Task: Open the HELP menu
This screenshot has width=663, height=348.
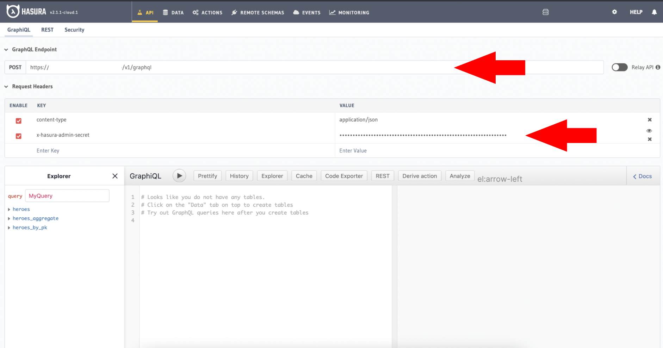Action: pos(636,12)
